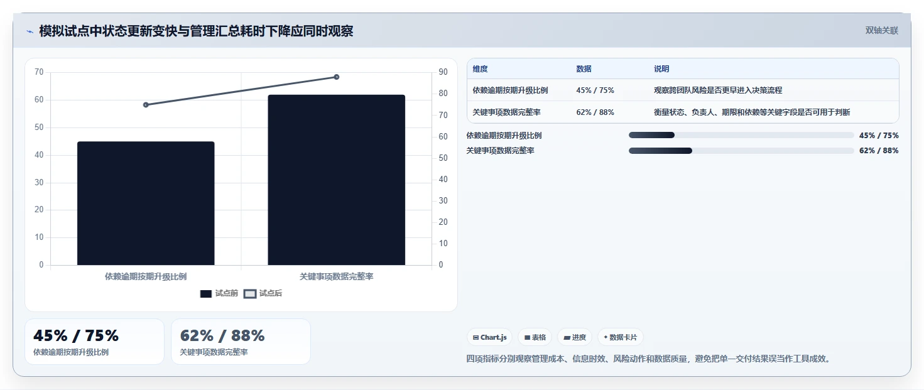
Task: Click the 双轴关联 tag in the header
Action: [x=882, y=31]
